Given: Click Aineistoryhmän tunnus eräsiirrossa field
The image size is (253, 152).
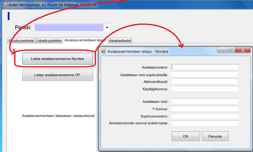Looking at the screenshot, I should pyautogui.click(x=204, y=123).
